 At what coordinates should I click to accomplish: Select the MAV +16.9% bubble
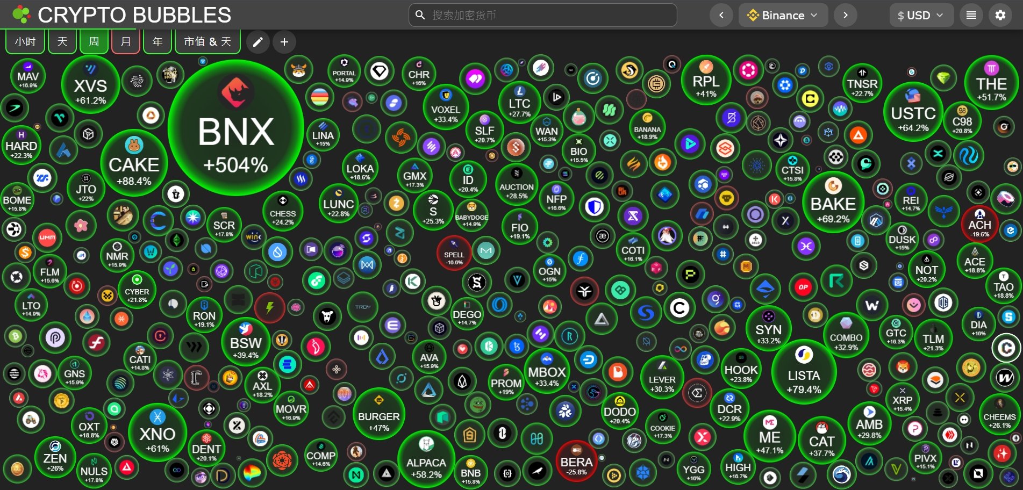point(28,77)
